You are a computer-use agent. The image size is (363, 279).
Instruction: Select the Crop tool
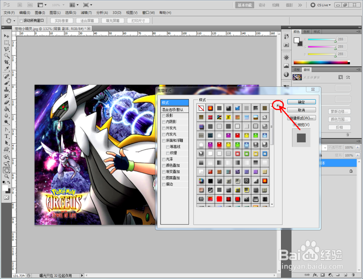[7, 62]
